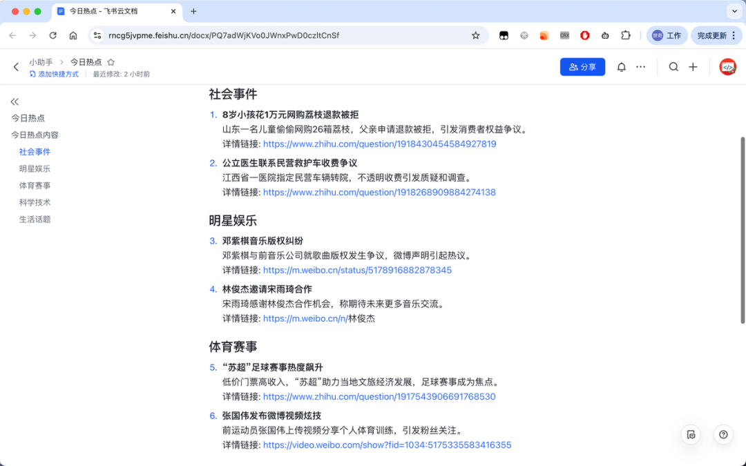
Task: Click the plus icon to create new content
Action: (x=694, y=66)
